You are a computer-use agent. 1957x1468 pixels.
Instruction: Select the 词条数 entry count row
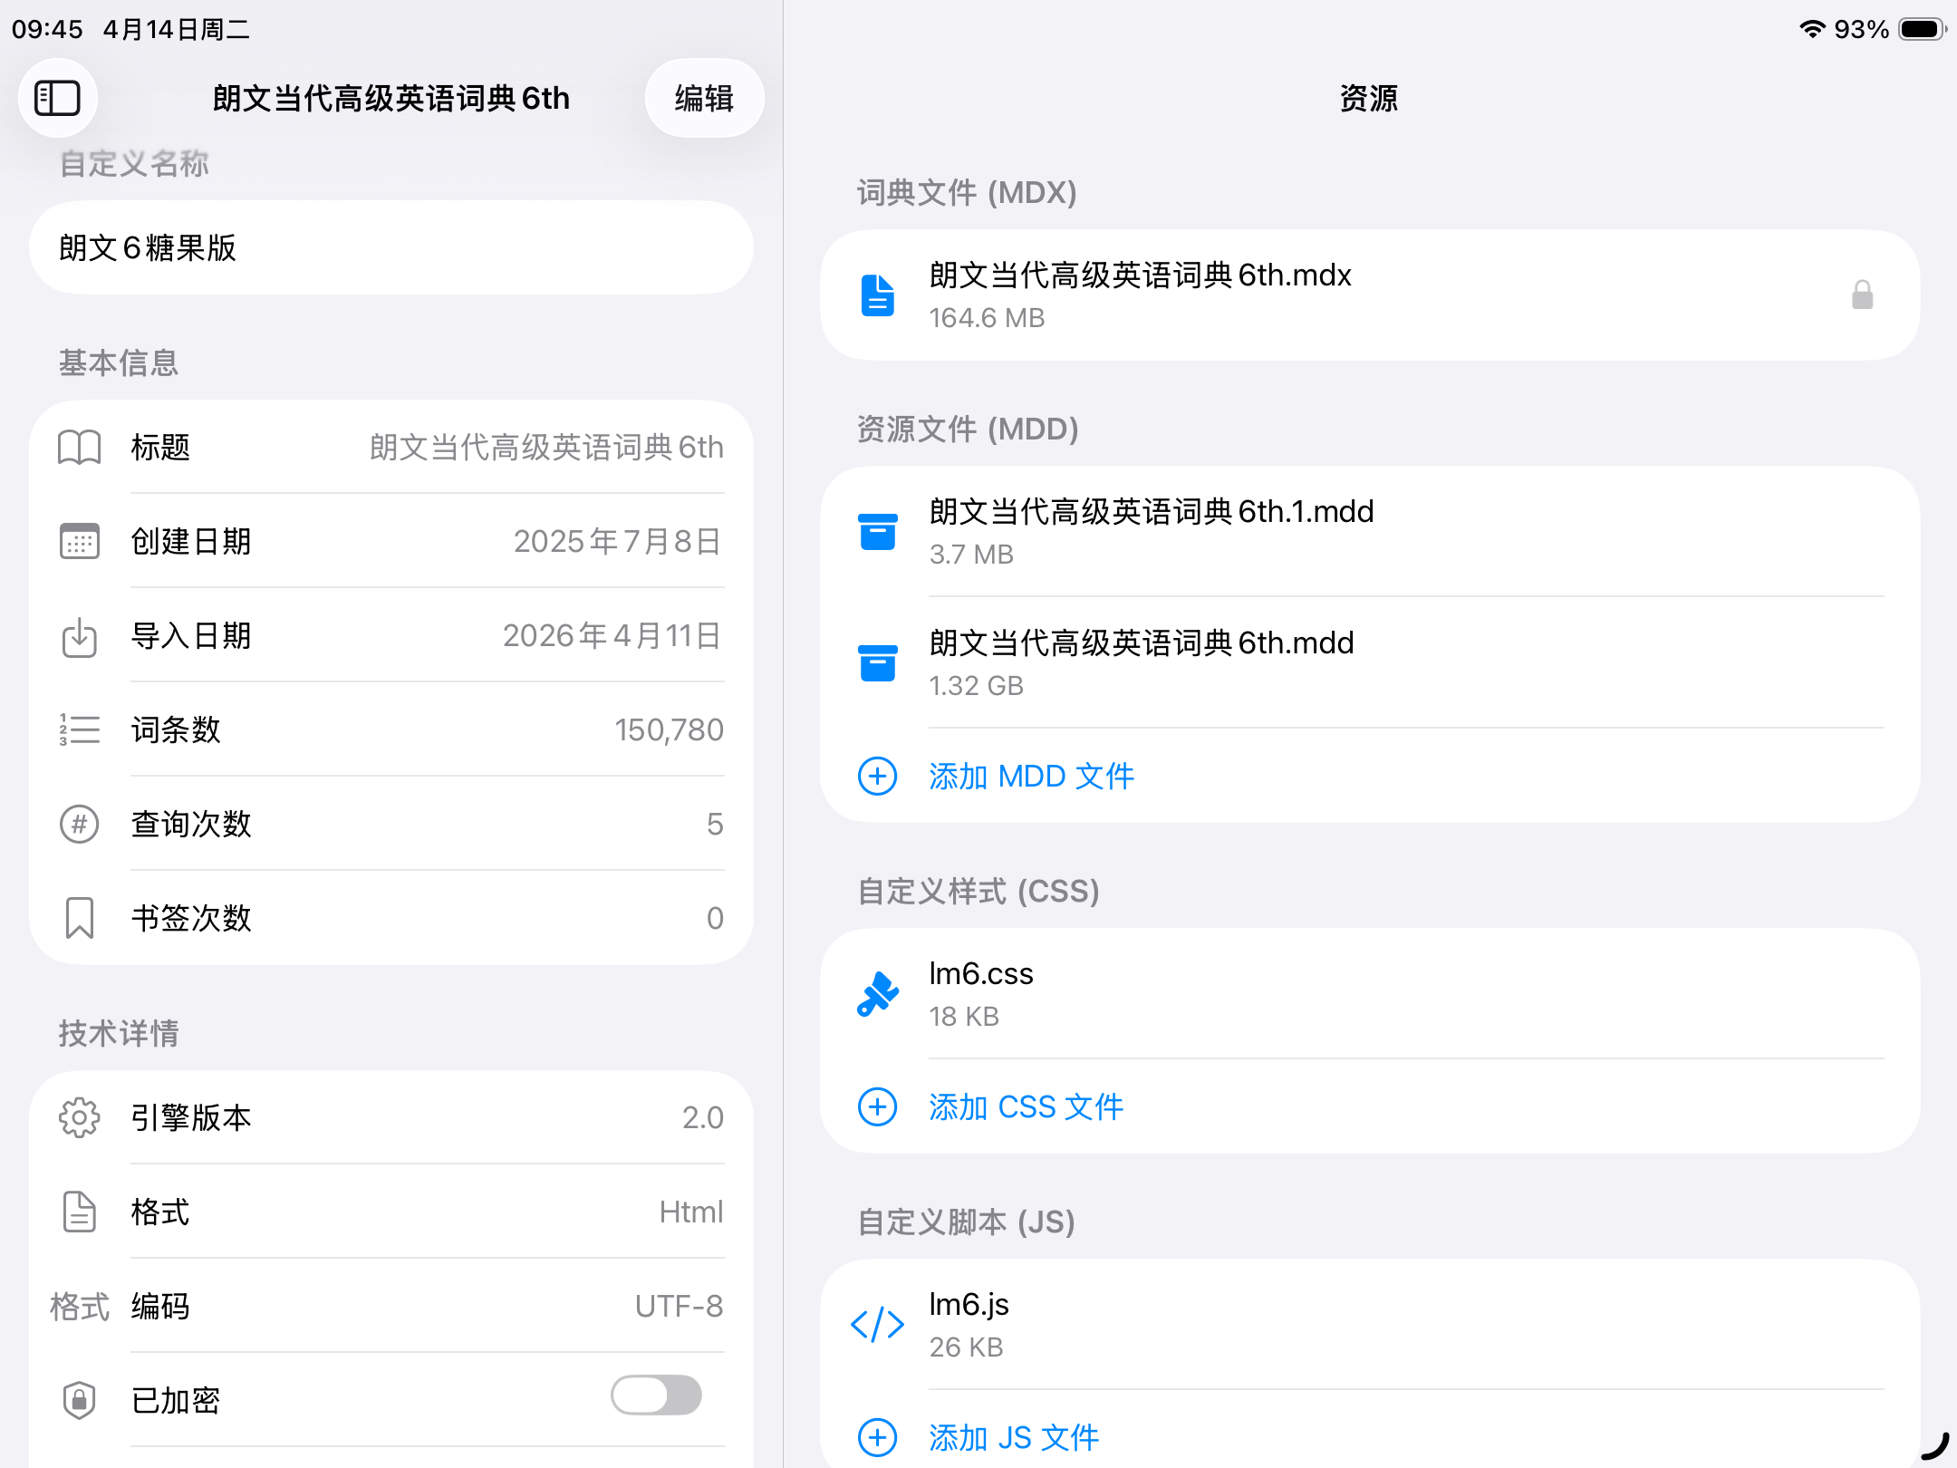click(x=391, y=729)
